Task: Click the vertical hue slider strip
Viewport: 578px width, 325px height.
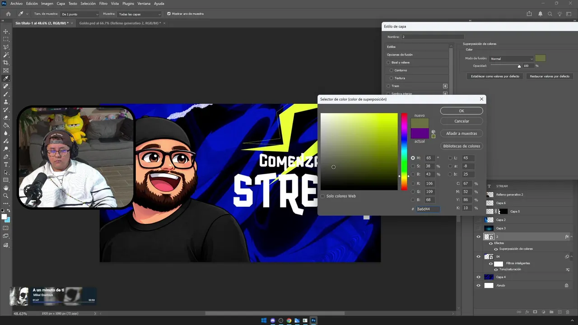Action: coord(404,152)
